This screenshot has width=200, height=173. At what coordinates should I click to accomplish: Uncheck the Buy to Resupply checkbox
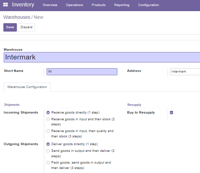171,113
